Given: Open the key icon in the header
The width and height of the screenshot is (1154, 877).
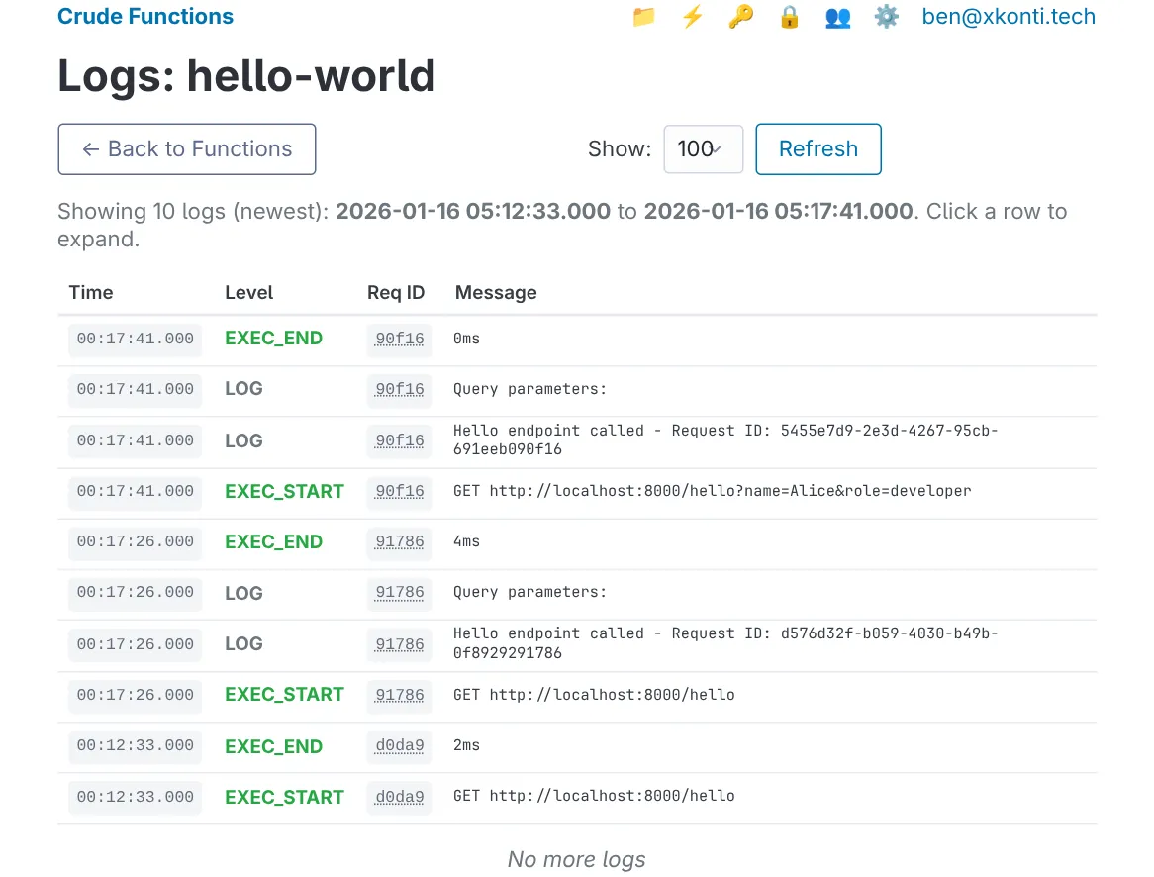Looking at the screenshot, I should (x=740, y=17).
